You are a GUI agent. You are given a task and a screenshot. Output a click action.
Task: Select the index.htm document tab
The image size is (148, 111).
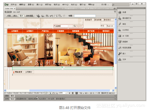point(9,9)
